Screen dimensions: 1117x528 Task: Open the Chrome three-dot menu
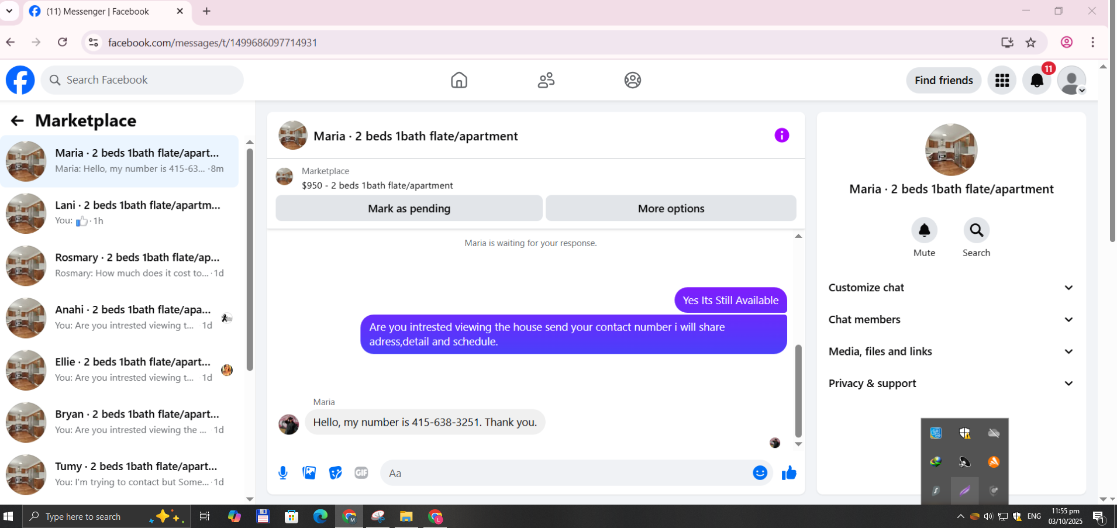[x=1092, y=42]
